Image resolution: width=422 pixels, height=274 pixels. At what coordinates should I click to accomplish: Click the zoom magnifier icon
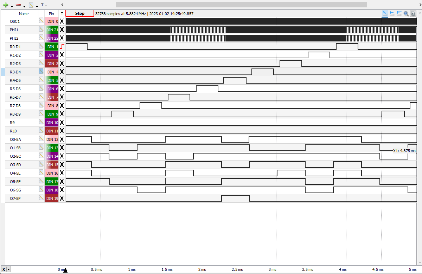coord(406,13)
